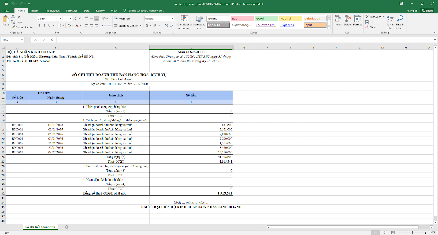Click the Share button
Image resolution: width=438 pixels, height=235 pixels.
tap(427, 11)
